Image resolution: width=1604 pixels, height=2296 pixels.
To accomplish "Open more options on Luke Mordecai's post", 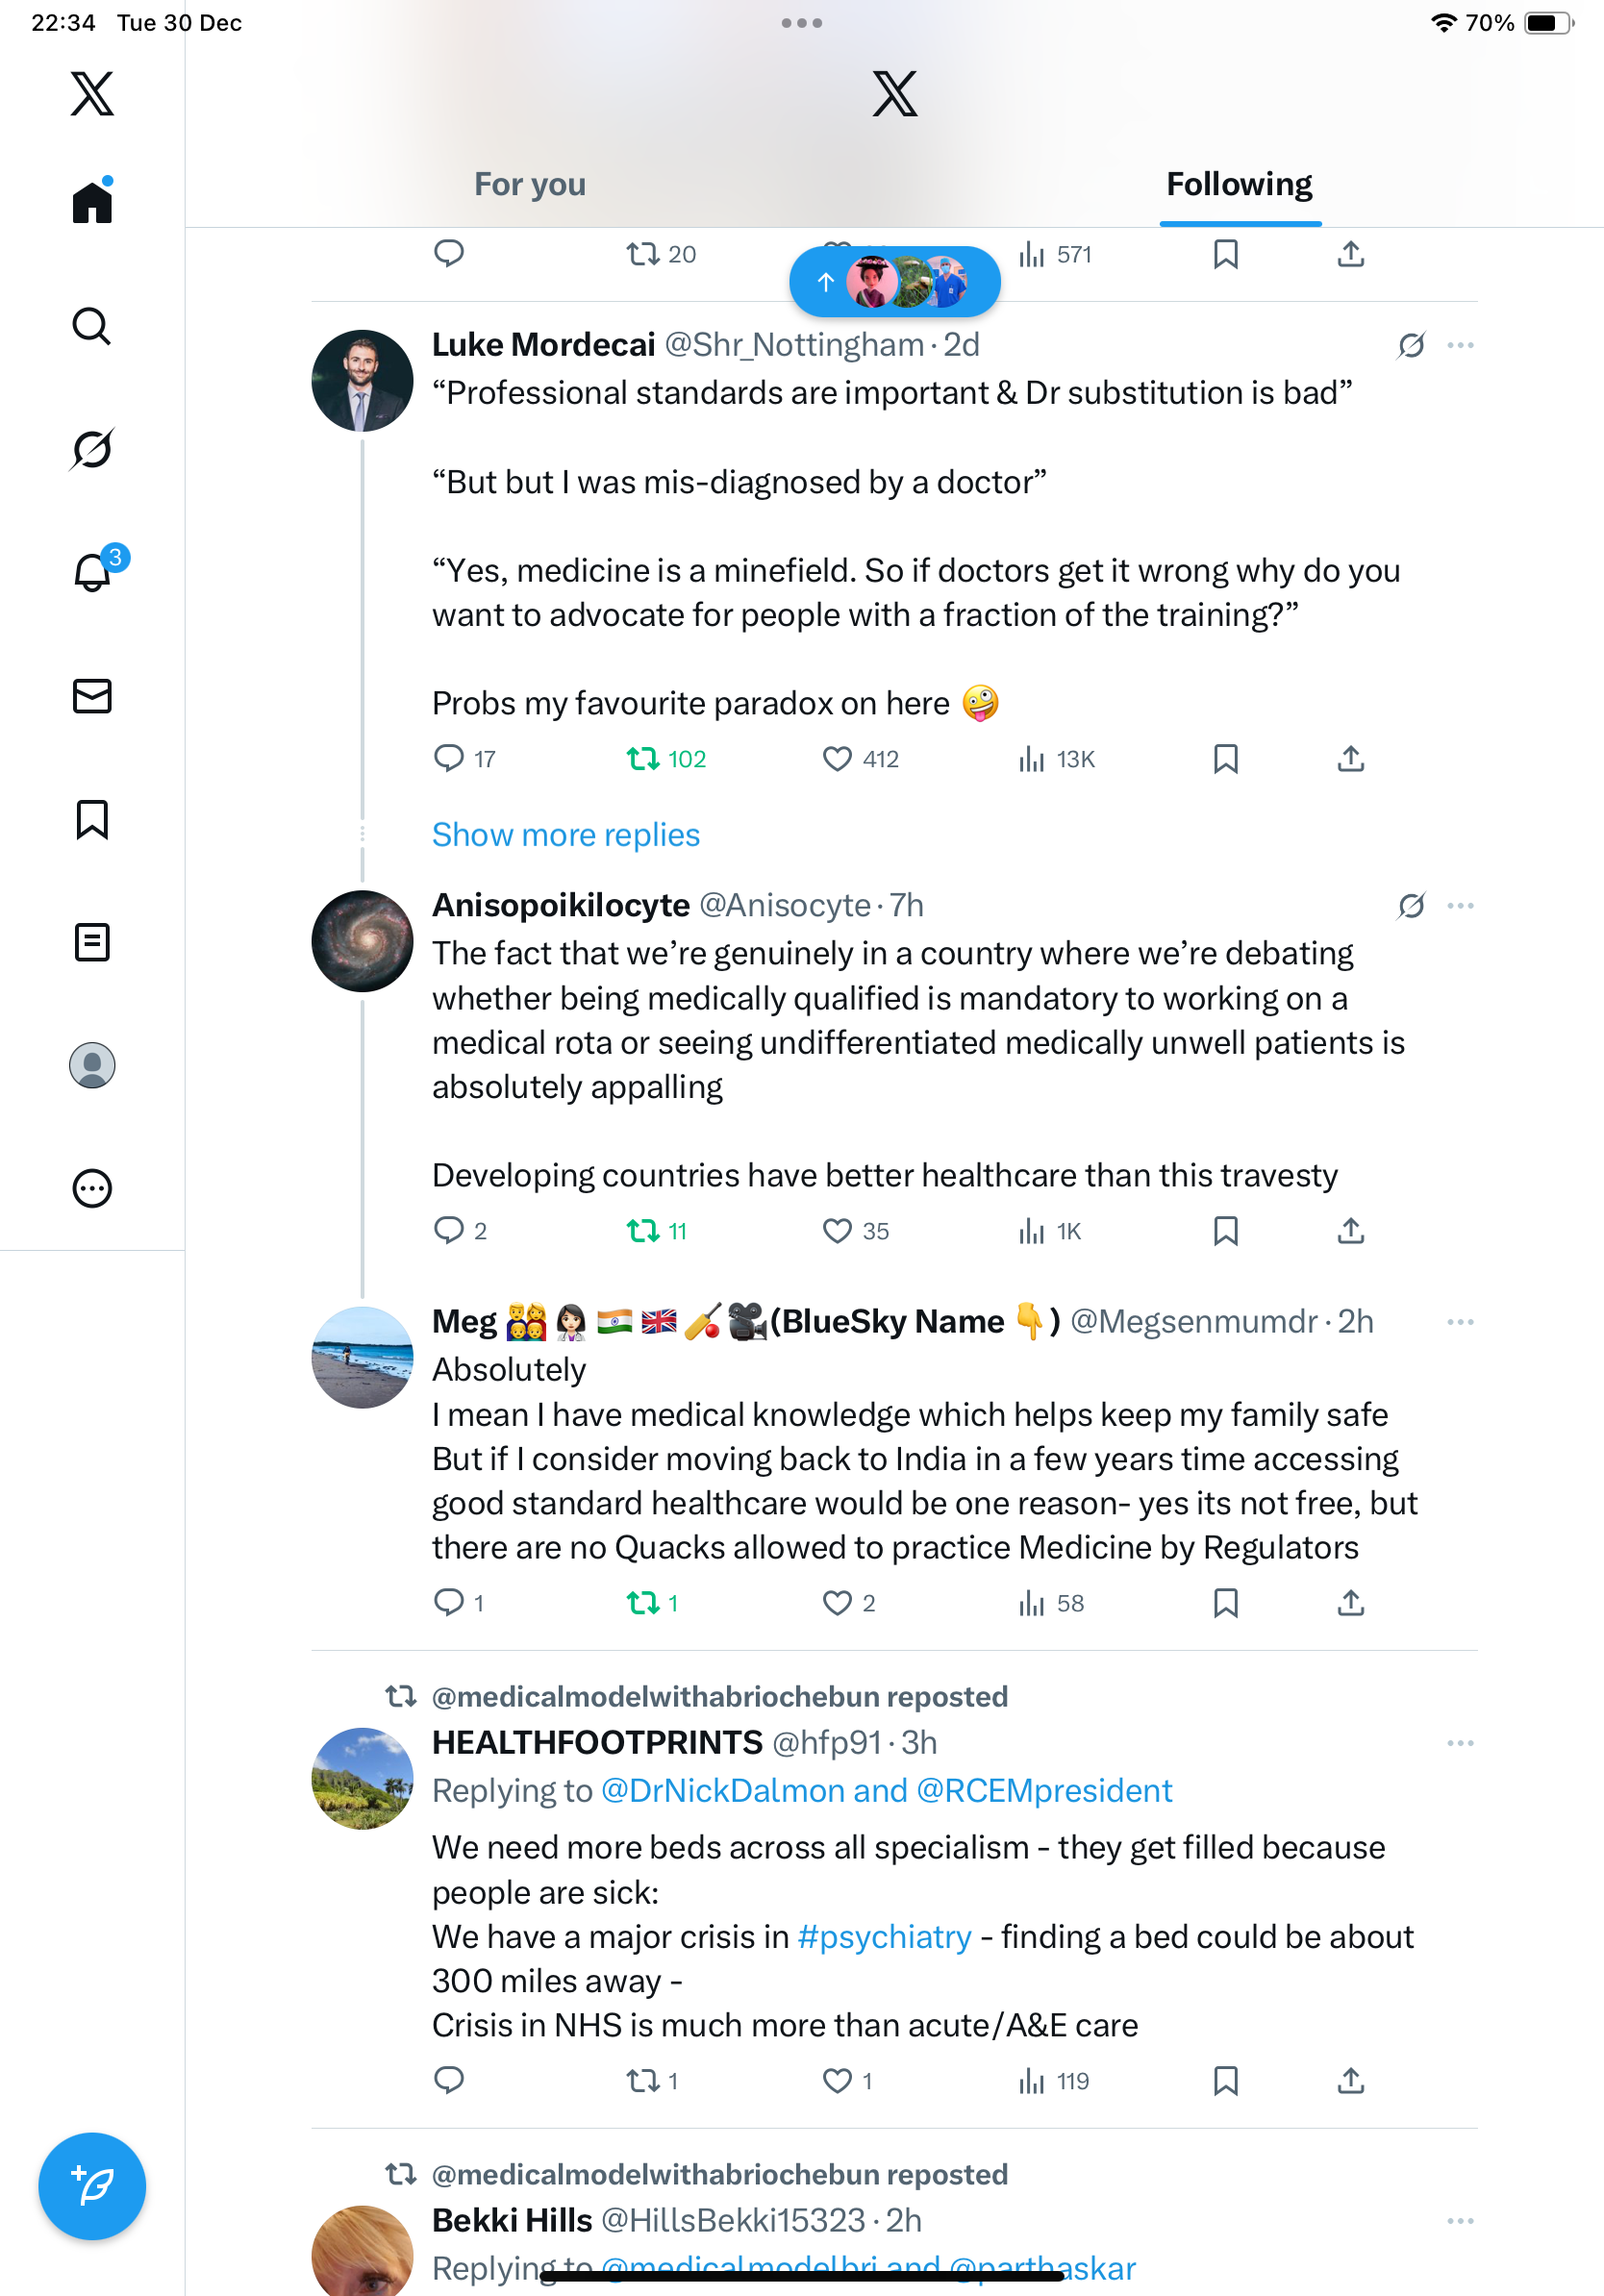I will [x=1460, y=346].
